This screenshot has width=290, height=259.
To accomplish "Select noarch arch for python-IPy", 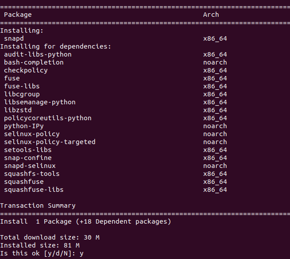I will 215,126.
